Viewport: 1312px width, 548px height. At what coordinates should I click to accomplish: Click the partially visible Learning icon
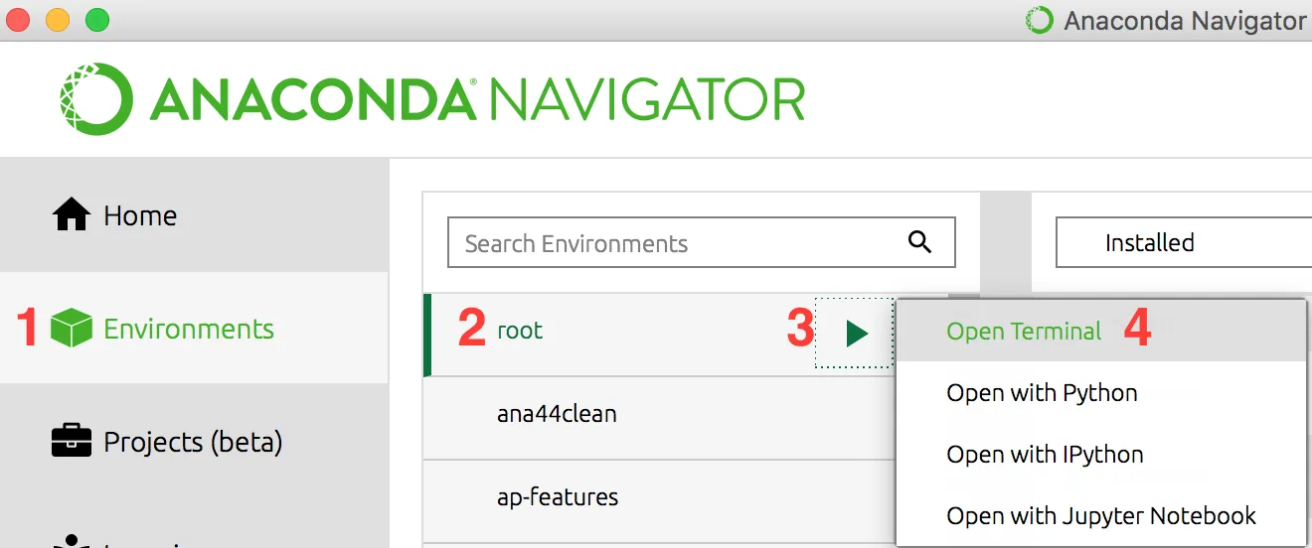point(72,541)
